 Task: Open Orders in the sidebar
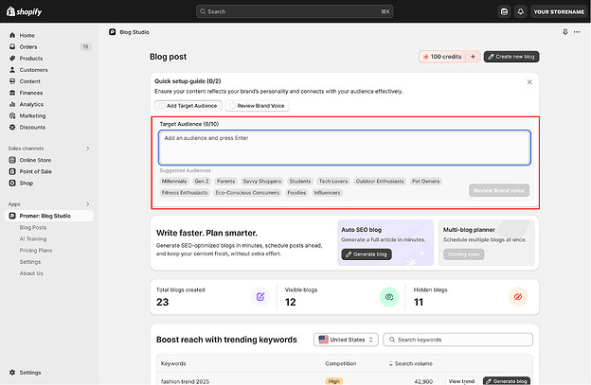click(28, 46)
